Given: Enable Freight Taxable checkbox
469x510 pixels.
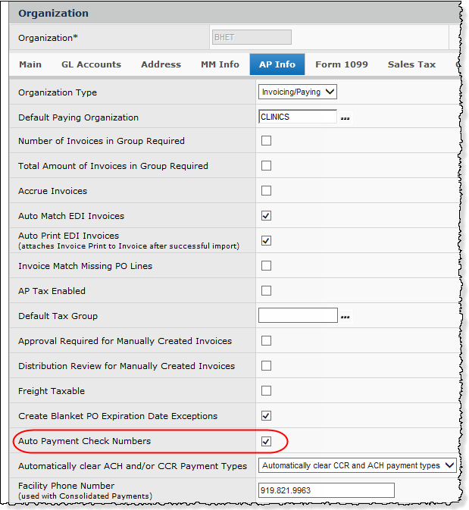Looking at the screenshot, I should point(266,390).
